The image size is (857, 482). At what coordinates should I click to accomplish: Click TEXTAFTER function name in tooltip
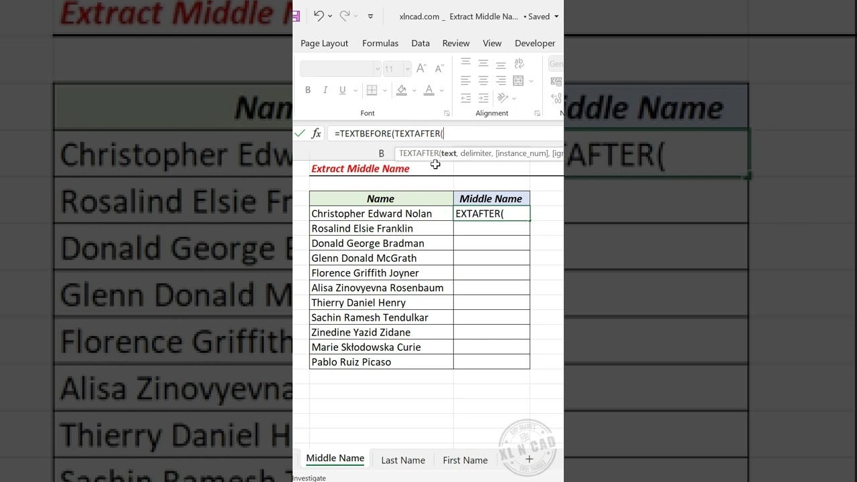click(x=418, y=153)
